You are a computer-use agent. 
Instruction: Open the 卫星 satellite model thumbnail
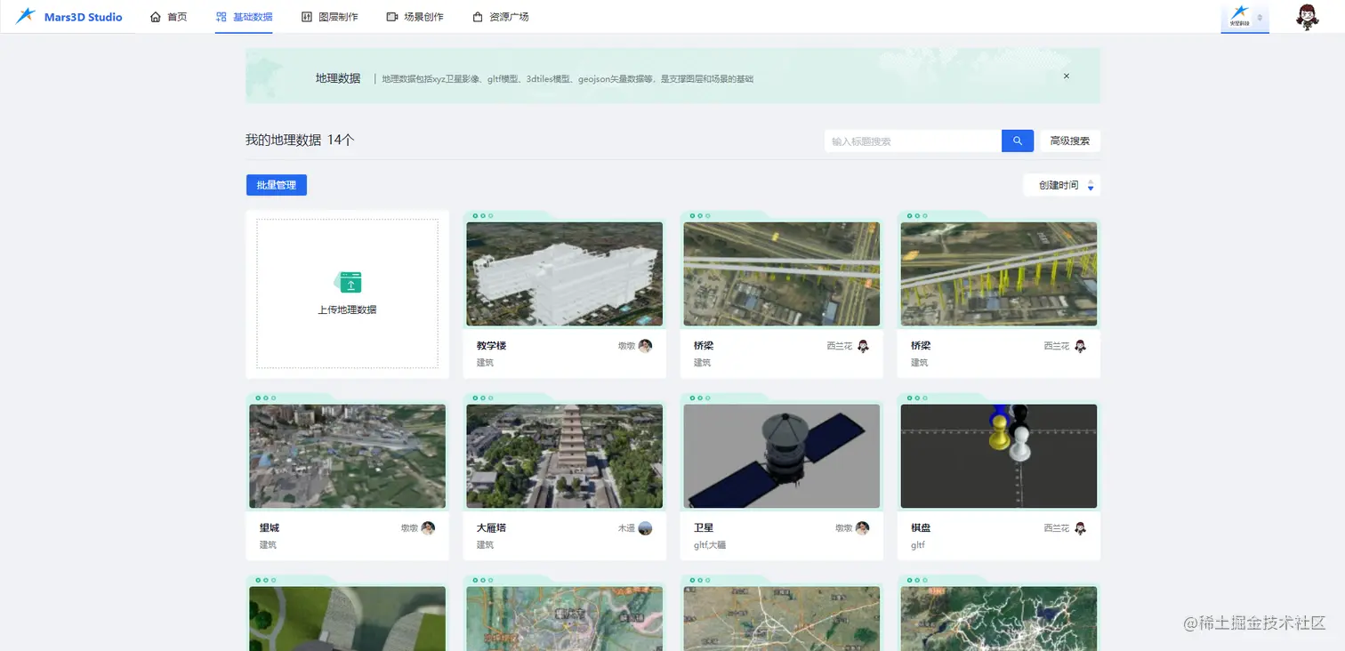pyautogui.click(x=782, y=456)
